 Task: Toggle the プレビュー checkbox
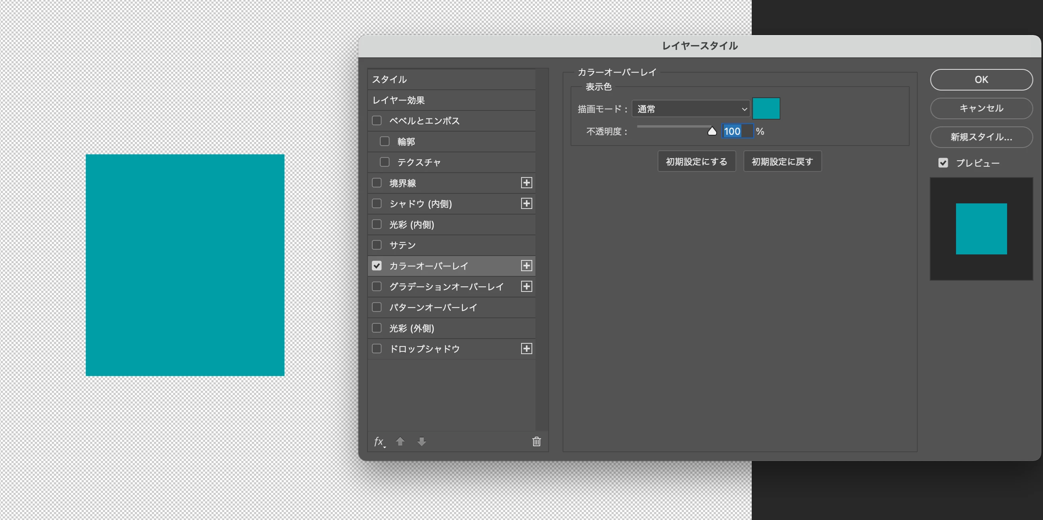pyautogui.click(x=943, y=163)
